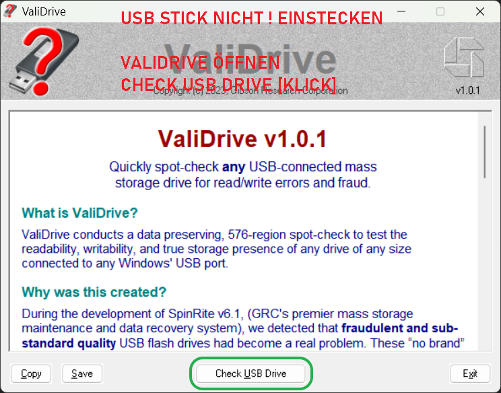Close the ValiDrive window
This screenshot has width=501, height=393.
click(x=480, y=11)
